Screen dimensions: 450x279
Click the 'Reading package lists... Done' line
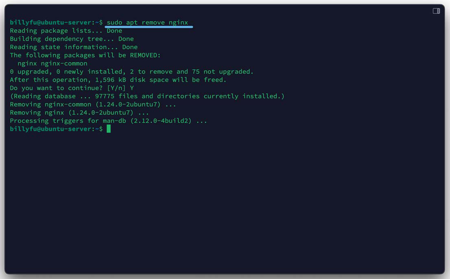[66, 31]
